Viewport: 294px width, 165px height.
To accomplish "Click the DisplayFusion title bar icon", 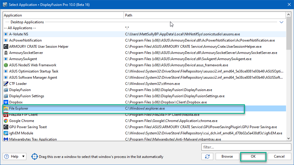I will [x=5, y=4].
